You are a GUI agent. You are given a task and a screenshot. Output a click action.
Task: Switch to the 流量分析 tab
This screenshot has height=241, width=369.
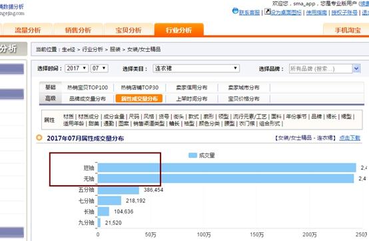28,30
